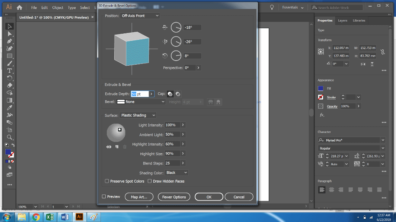Viewport: 396px width, 222px height.
Task: Select the Direct Selection tool
Action: (x=10, y=34)
